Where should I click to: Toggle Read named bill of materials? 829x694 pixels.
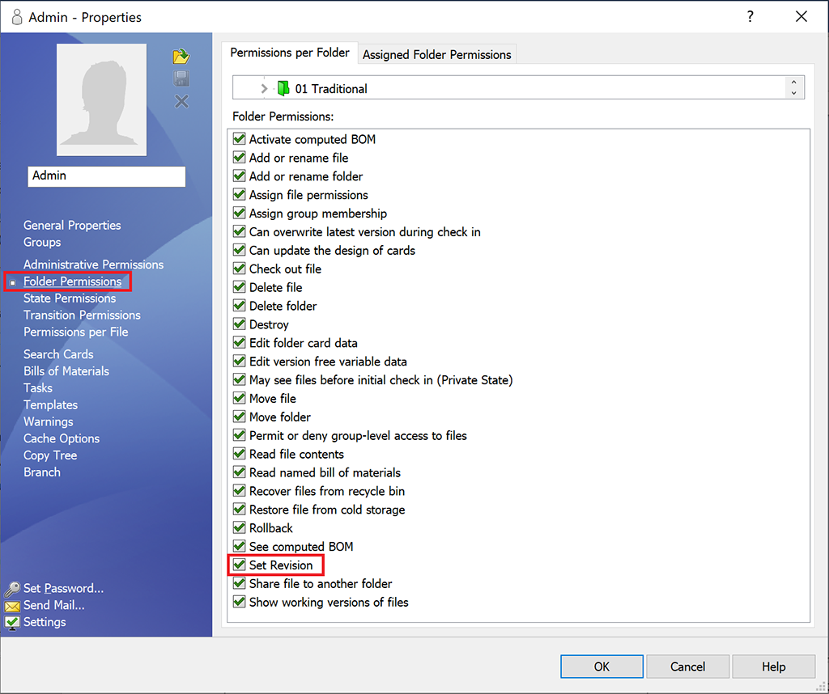click(239, 472)
